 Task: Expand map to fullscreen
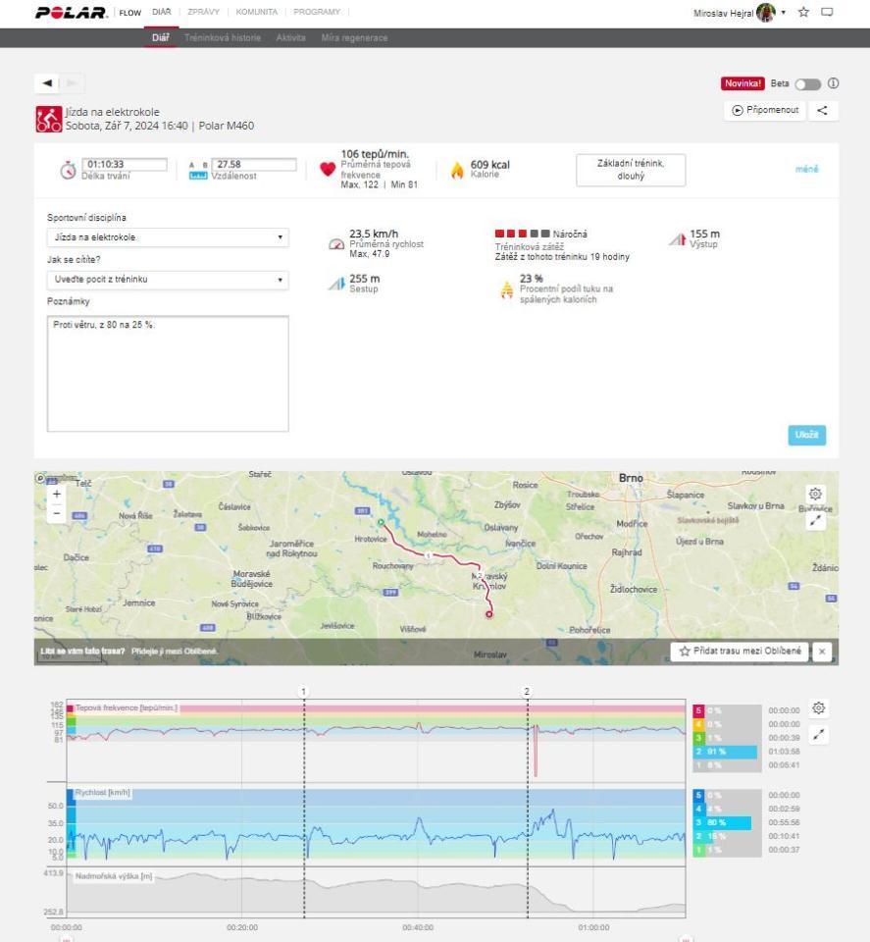[x=817, y=520]
